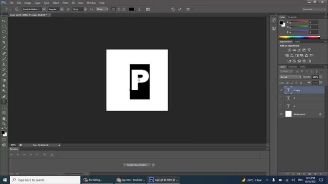The width and height of the screenshot is (328, 184).
Task: Left align the text
Action: [114, 9]
